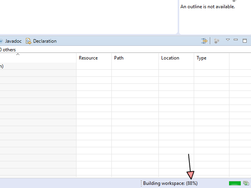Click the problems filter arrows icon
Image resolution: width=251 pixels, height=188 pixels.
pos(204,41)
